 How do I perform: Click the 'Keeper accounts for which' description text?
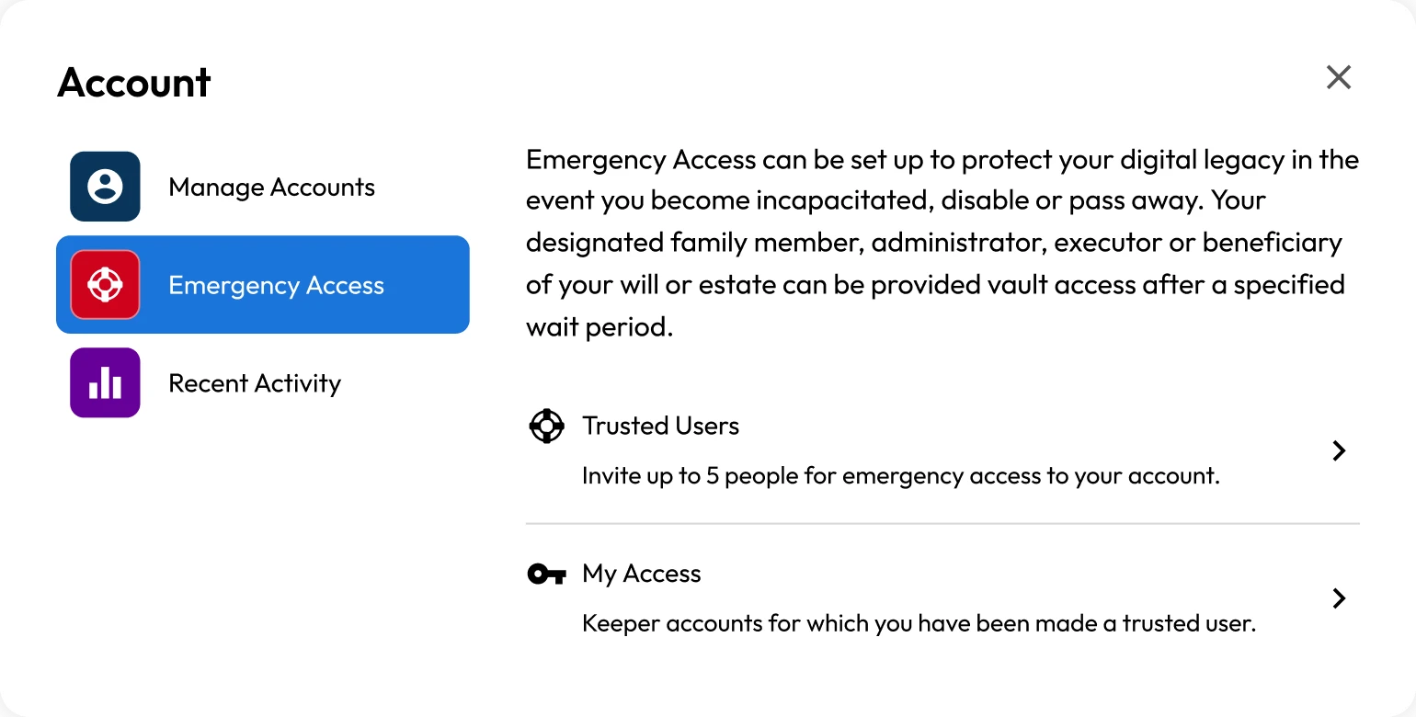coord(919,624)
